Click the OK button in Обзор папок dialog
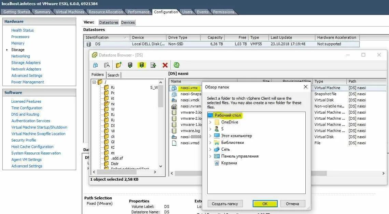Screen dimensions: 389x214 (265, 203)
